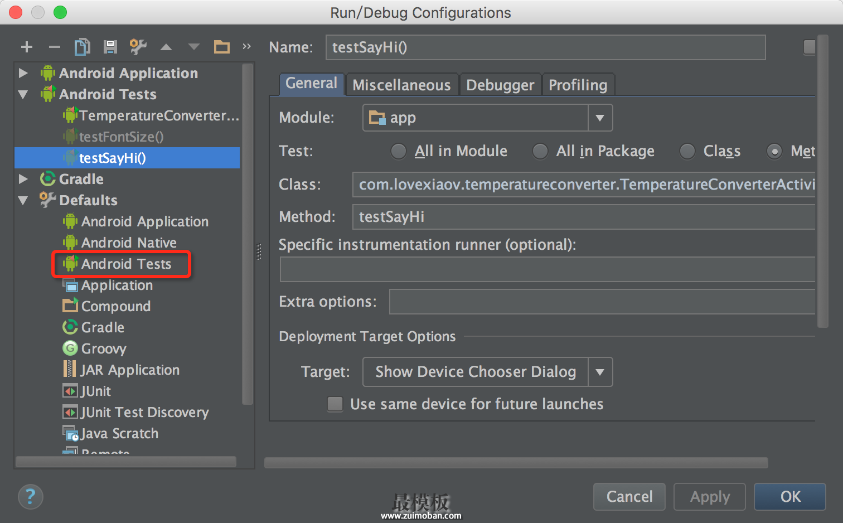The width and height of the screenshot is (843, 523).
Task: Select Android Tests group node
Action: tap(108, 94)
